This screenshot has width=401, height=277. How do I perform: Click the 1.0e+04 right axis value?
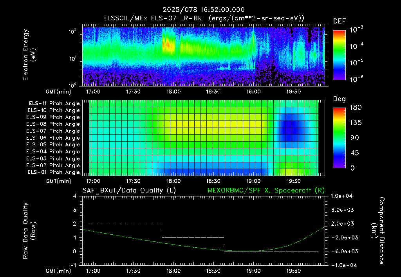[x=341, y=196]
